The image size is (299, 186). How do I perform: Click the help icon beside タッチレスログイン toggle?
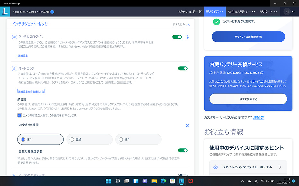pyautogui.click(x=187, y=37)
